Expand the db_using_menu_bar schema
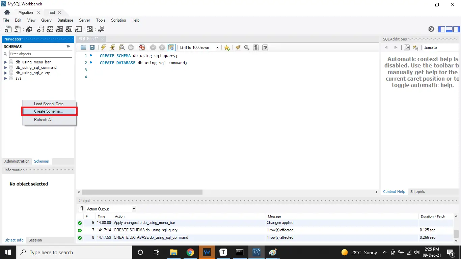 pyautogui.click(x=6, y=62)
